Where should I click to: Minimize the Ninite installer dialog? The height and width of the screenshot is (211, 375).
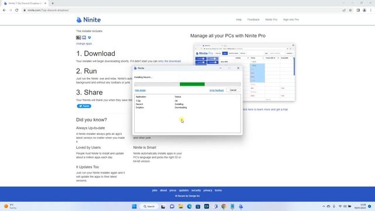(x=220, y=68)
